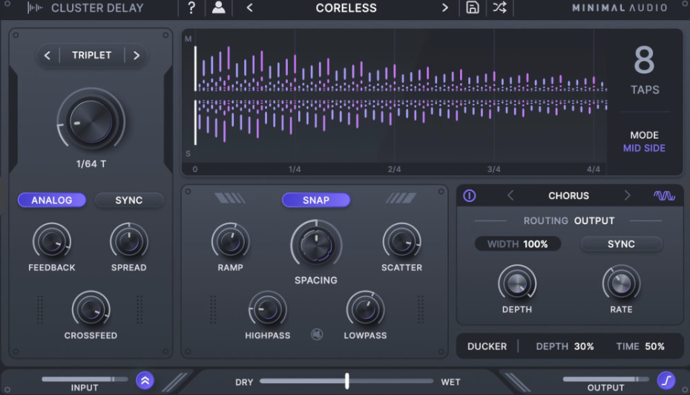
Task: Click the RAMP knob
Action: (230, 241)
